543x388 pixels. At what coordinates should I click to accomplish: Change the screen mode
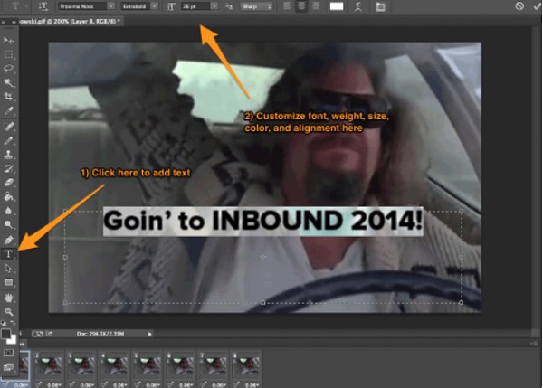point(8,367)
